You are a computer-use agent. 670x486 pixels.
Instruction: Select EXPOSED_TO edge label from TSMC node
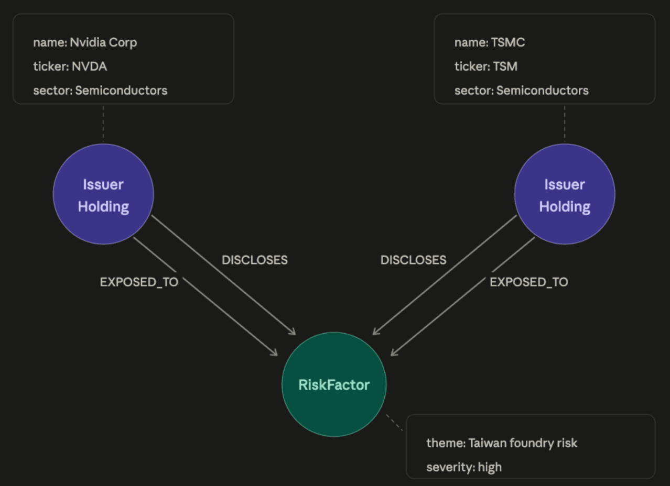coord(529,282)
